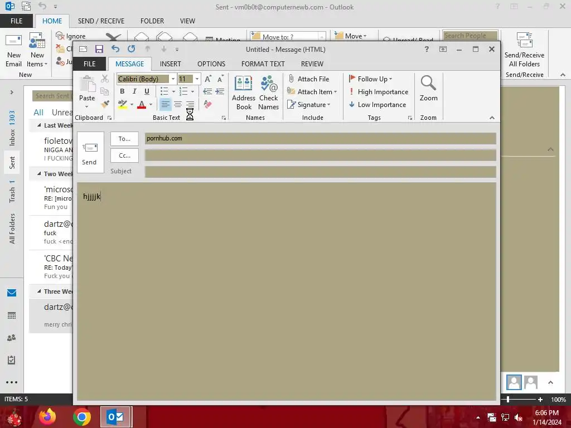Click New Email in Outlook ribbon
Image resolution: width=571 pixels, height=428 pixels.
14,50
